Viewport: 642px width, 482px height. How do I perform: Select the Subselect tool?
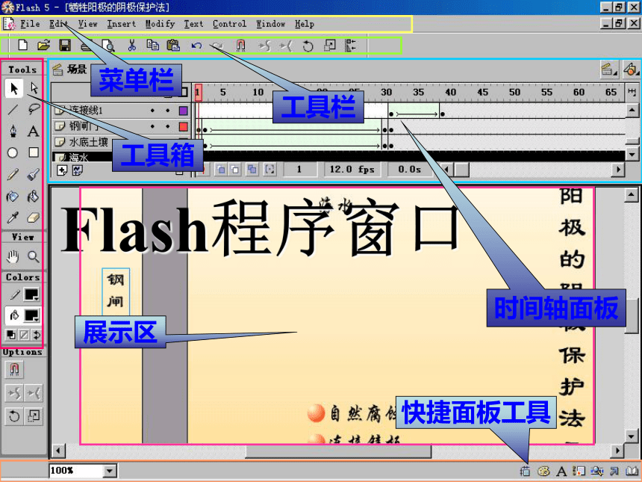click(x=34, y=87)
